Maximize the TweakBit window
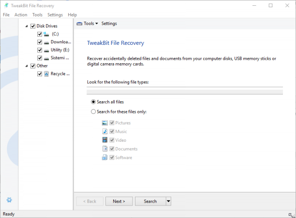 270,5
